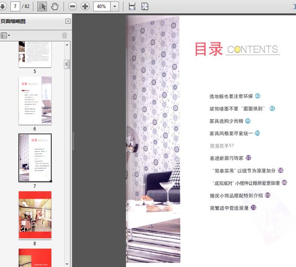Click the 目录 title heading

[209, 49]
